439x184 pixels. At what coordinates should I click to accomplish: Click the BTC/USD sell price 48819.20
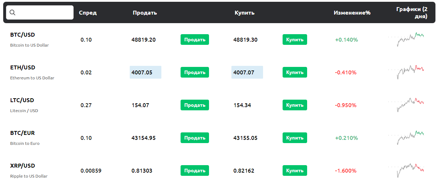pyautogui.click(x=144, y=40)
